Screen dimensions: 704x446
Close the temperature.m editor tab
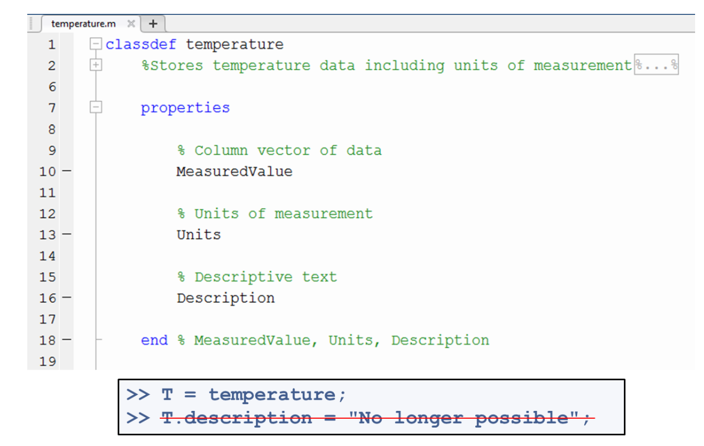tap(131, 24)
